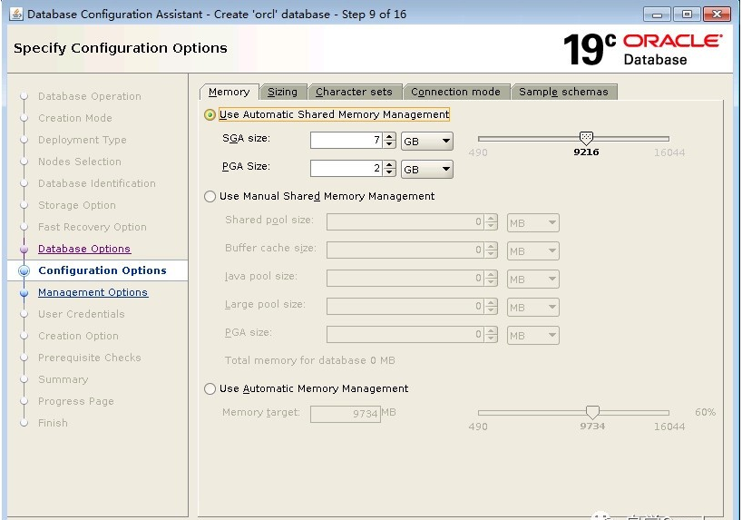Increase SGA size with up arrow

[389, 137]
